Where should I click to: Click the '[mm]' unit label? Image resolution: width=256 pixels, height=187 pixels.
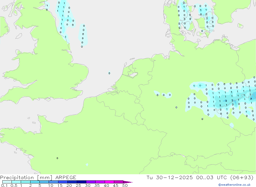tap(45, 177)
